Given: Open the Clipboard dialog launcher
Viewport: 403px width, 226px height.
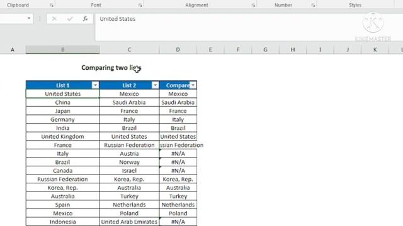Looking at the screenshot, I should coord(52,5).
